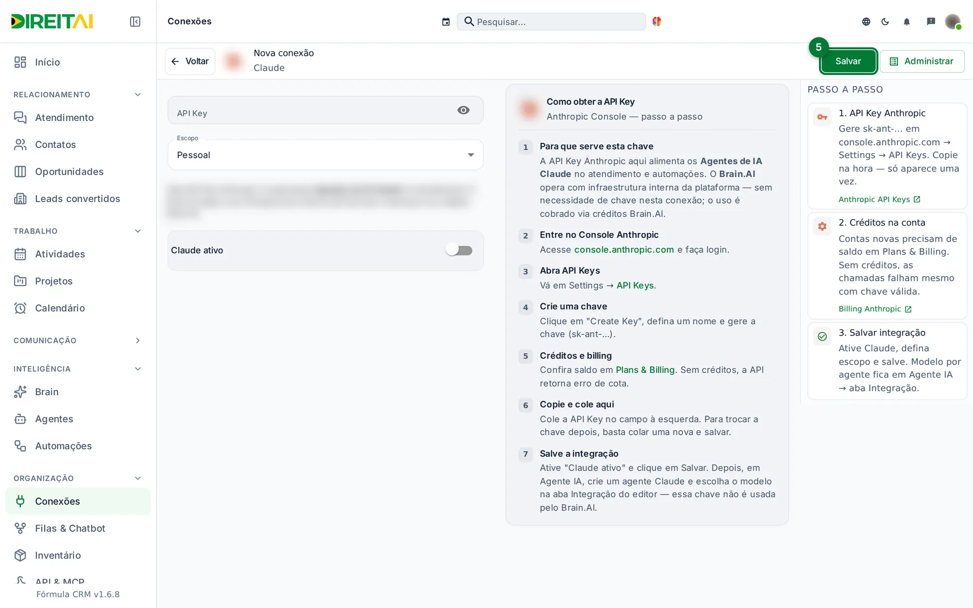Open the notifications bell
The image size is (973, 608).
pos(907,21)
